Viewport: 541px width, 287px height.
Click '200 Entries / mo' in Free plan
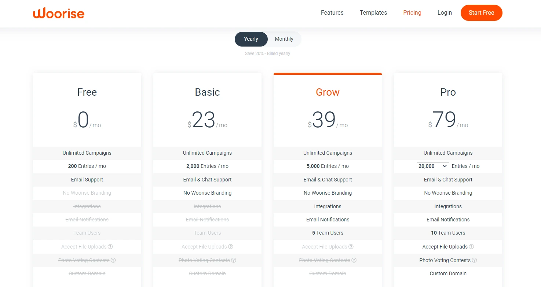87,166
